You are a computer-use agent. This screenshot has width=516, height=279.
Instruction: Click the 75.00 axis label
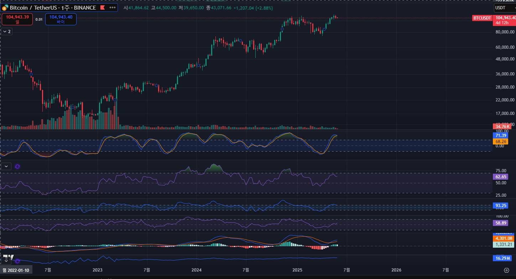pyautogui.click(x=501, y=171)
